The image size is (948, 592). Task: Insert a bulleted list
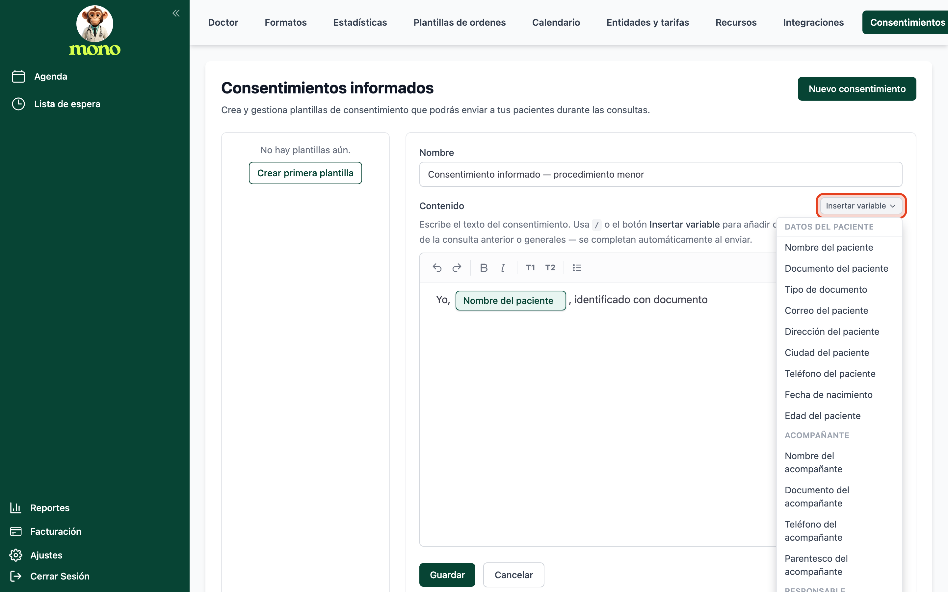point(577,268)
